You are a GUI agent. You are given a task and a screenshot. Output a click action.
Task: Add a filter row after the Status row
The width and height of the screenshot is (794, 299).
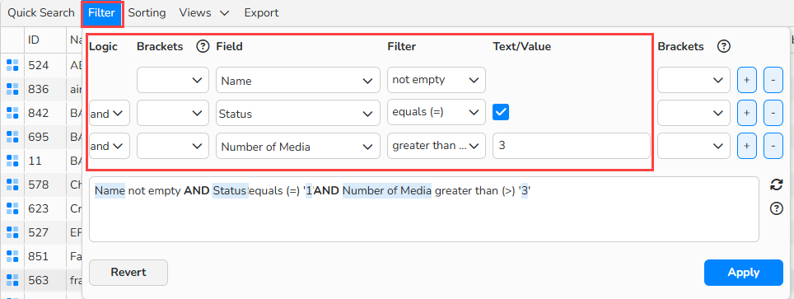coord(747,113)
